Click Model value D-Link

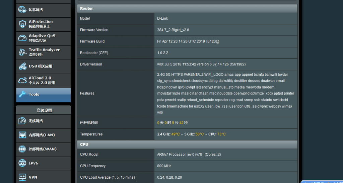pyautogui.click(x=162, y=19)
